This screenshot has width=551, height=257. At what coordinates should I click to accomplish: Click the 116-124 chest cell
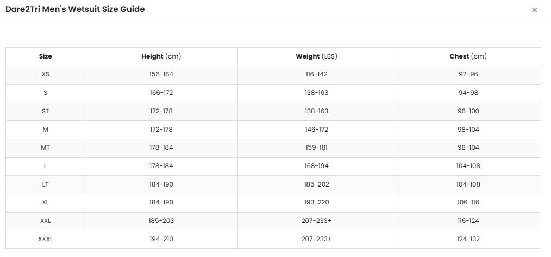[x=468, y=221]
